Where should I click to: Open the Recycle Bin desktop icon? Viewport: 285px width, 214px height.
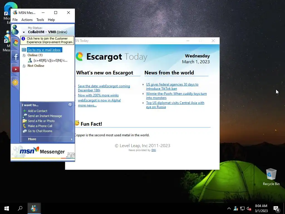point(271,177)
